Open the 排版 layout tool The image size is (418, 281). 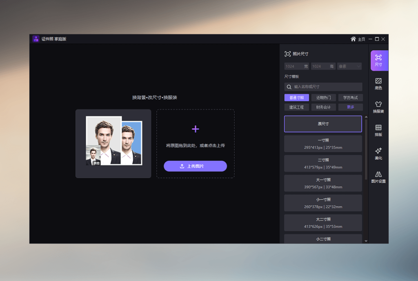[x=378, y=130]
